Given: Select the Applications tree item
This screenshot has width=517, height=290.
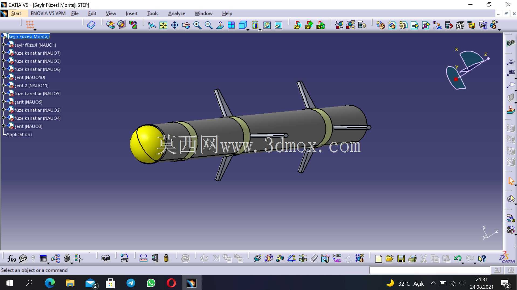Looking at the screenshot, I should [x=19, y=134].
